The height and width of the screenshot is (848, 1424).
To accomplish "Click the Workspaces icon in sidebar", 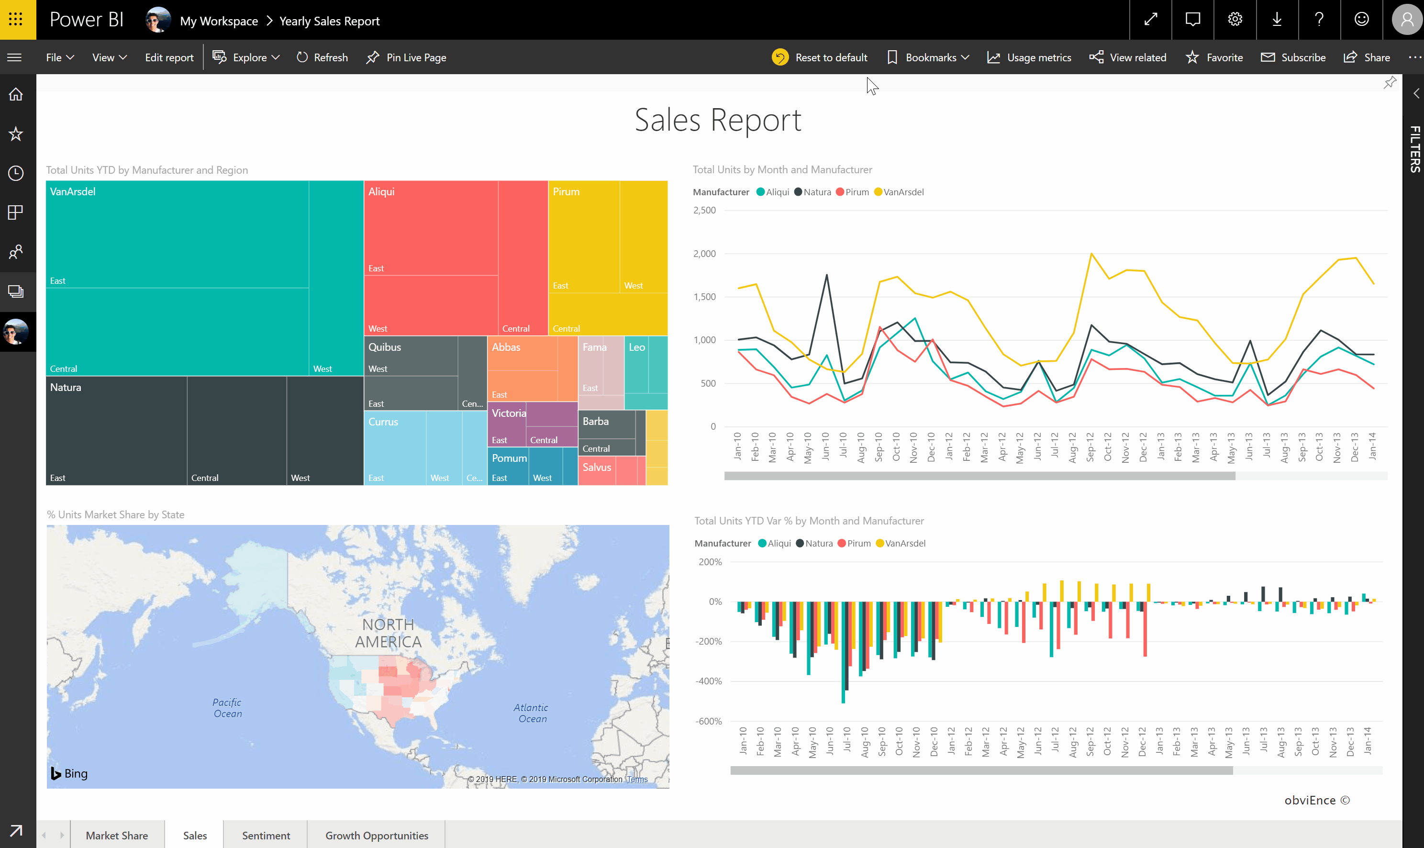I will pos(16,291).
